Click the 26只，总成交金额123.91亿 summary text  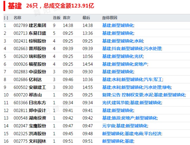pyautogui.click(x=60, y=6)
